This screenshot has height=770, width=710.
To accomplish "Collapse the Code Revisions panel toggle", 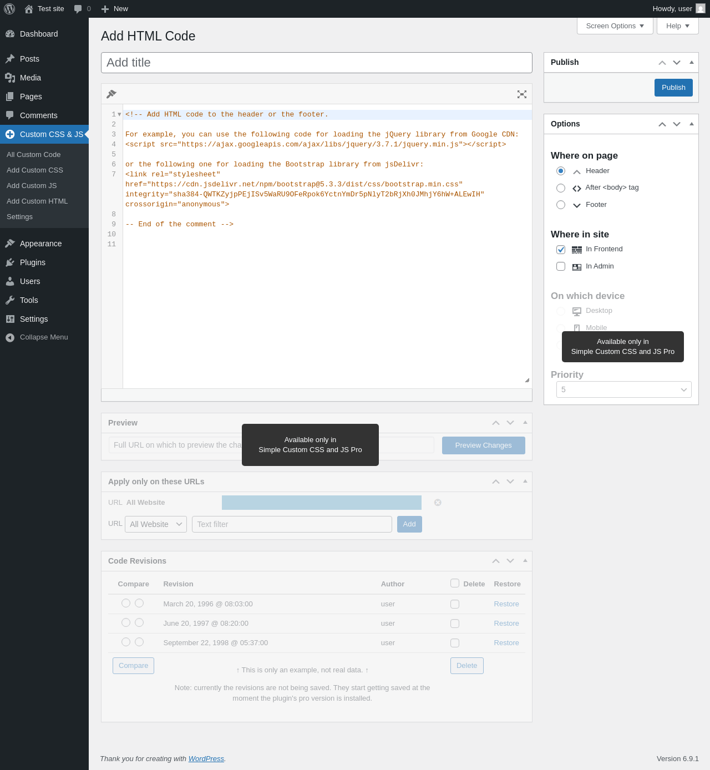I will coord(525,560).
